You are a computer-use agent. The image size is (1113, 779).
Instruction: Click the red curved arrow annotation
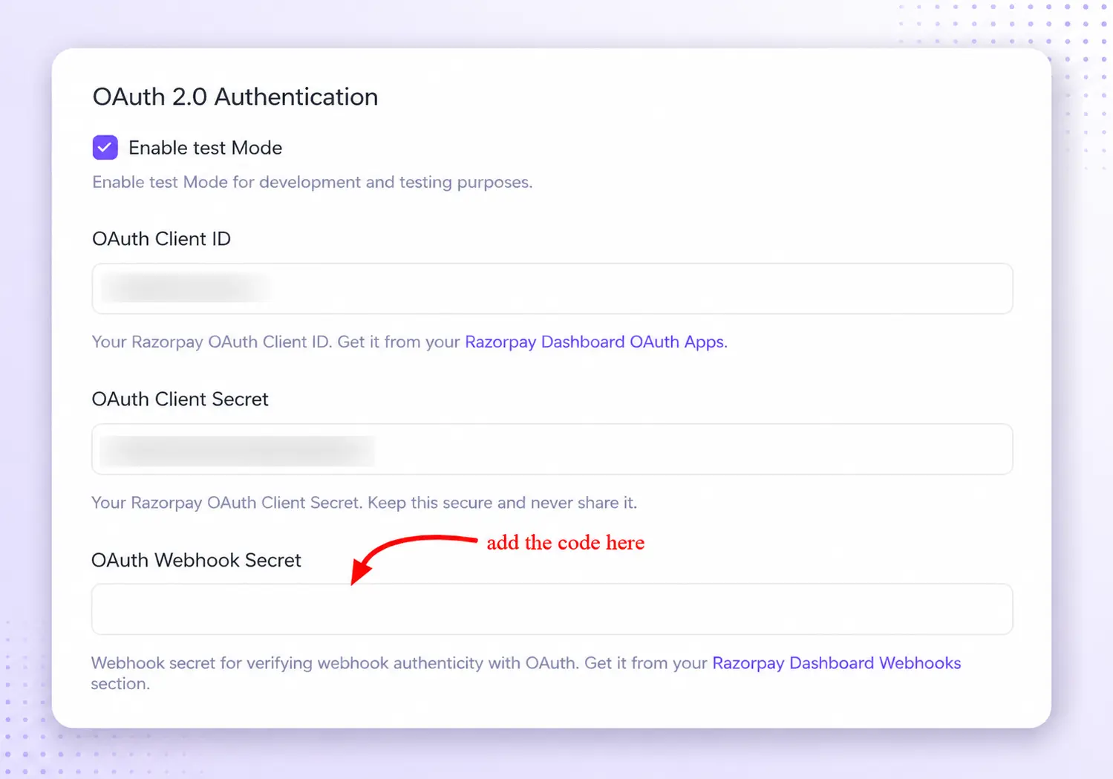point(414,558)
